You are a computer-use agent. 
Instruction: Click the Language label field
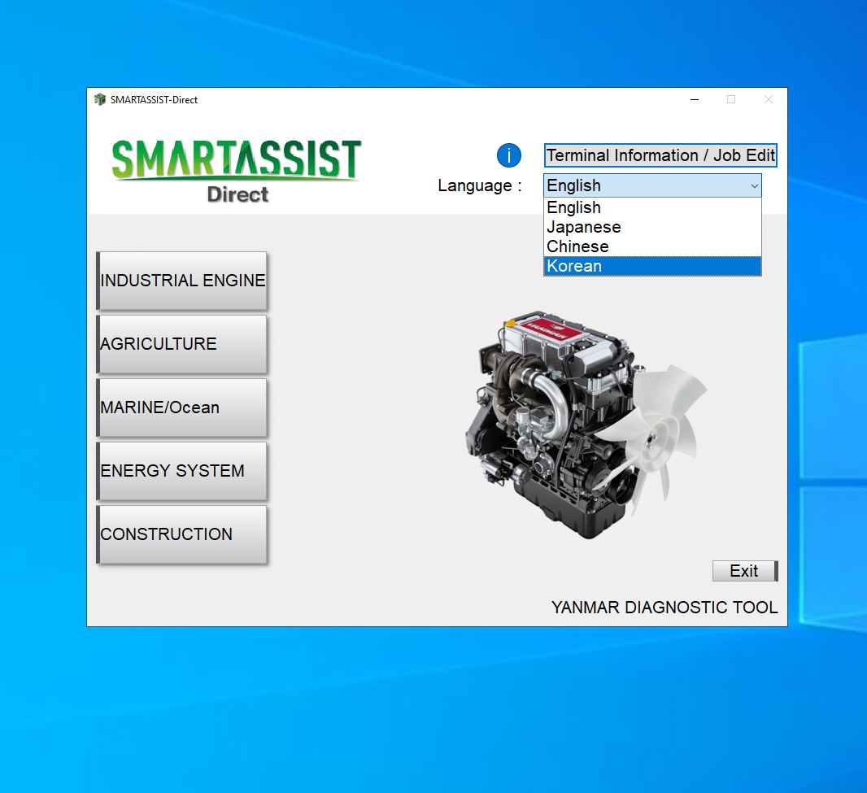[x=478, y=185]
